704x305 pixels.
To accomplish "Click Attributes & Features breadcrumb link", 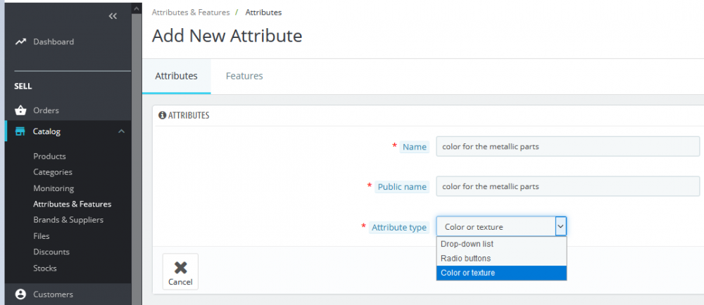I will [x=189, y=13].
